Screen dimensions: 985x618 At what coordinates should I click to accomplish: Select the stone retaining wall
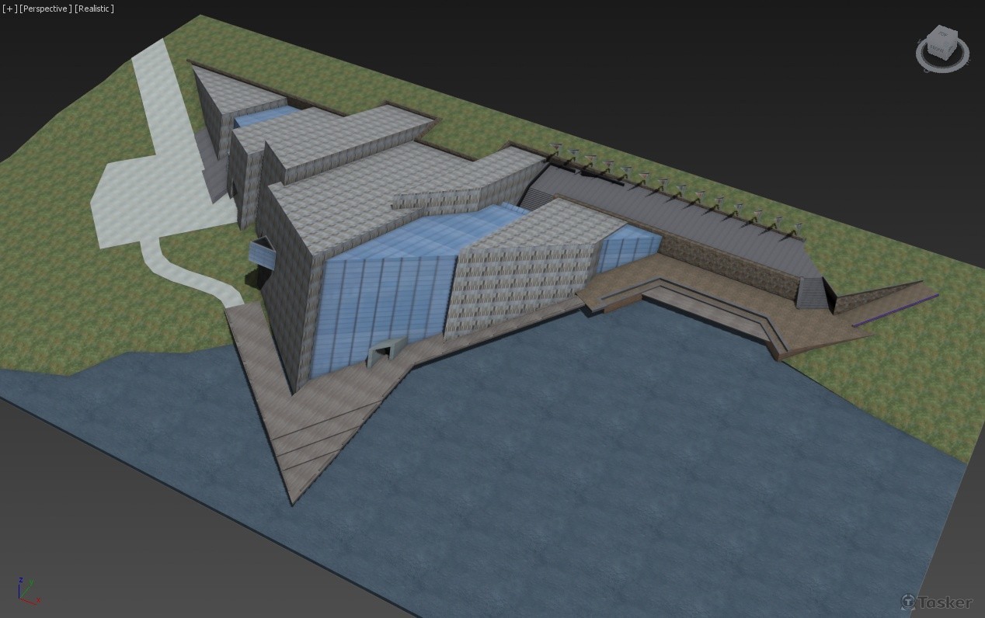point(730,262)
